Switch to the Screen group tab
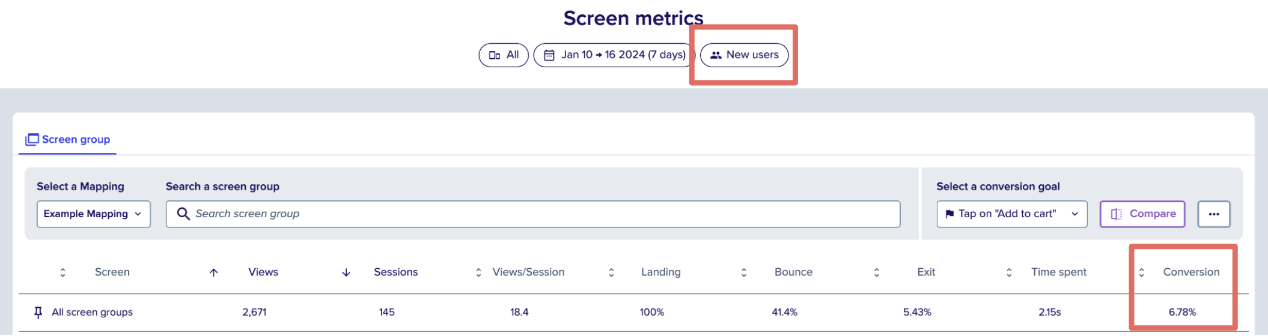Image resolution: width=1268 pixels, height=336 pixels. 67,140
